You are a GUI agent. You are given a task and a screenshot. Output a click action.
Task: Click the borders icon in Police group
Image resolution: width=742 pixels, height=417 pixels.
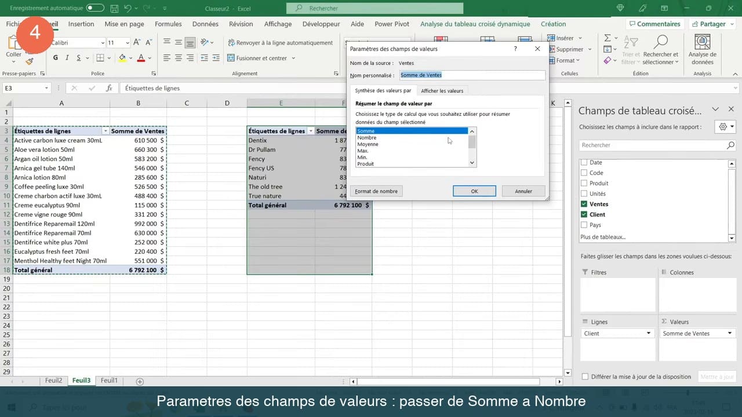(x=100, y=58)
